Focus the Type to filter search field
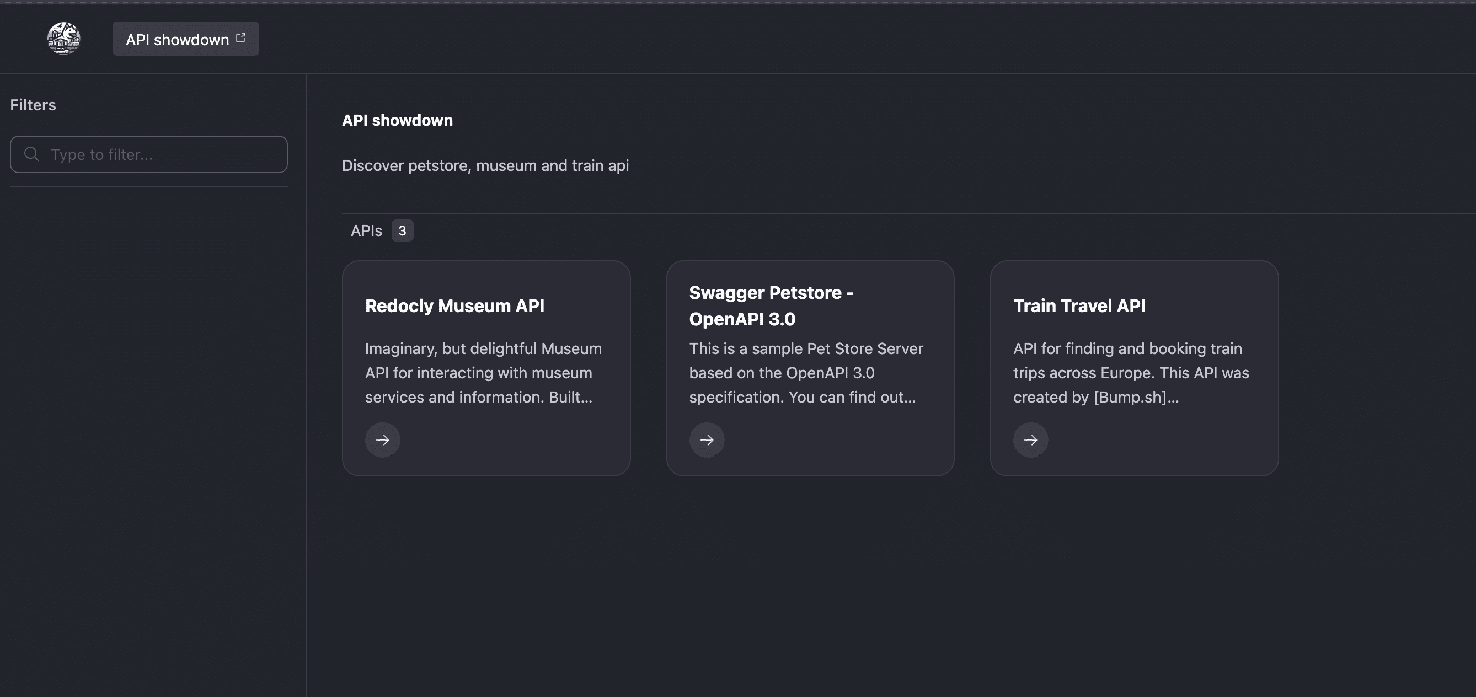 click(149, 154)
